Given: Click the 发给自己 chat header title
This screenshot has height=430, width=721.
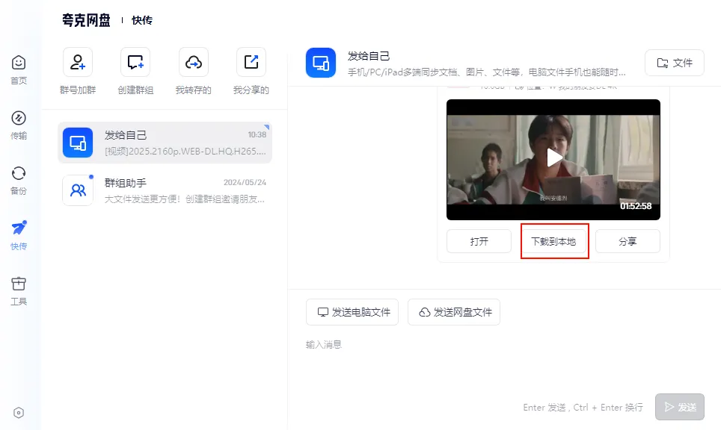Looking at the screenshot, I should pos(369,56).
